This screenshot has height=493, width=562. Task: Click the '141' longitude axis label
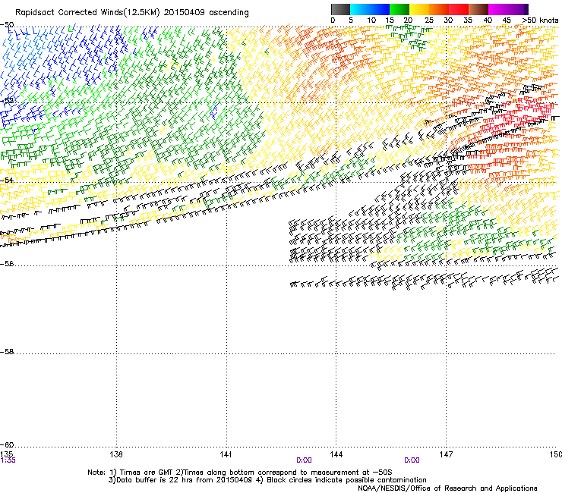(226, 454)
